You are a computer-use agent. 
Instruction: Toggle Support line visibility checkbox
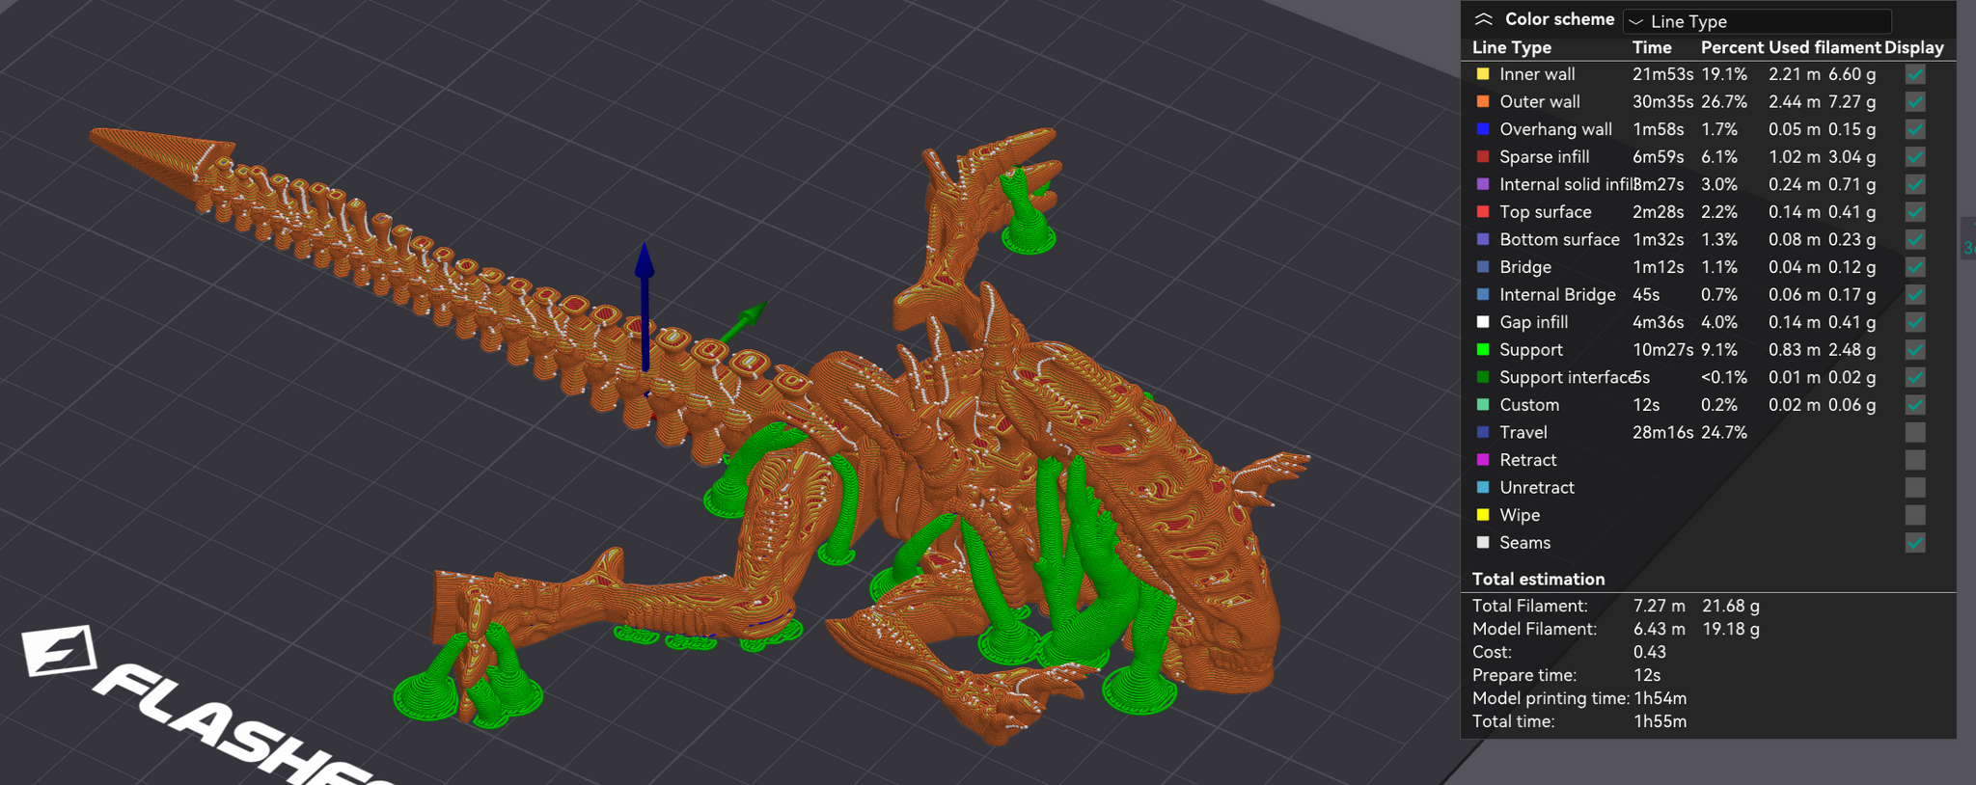pos(1915,350)
